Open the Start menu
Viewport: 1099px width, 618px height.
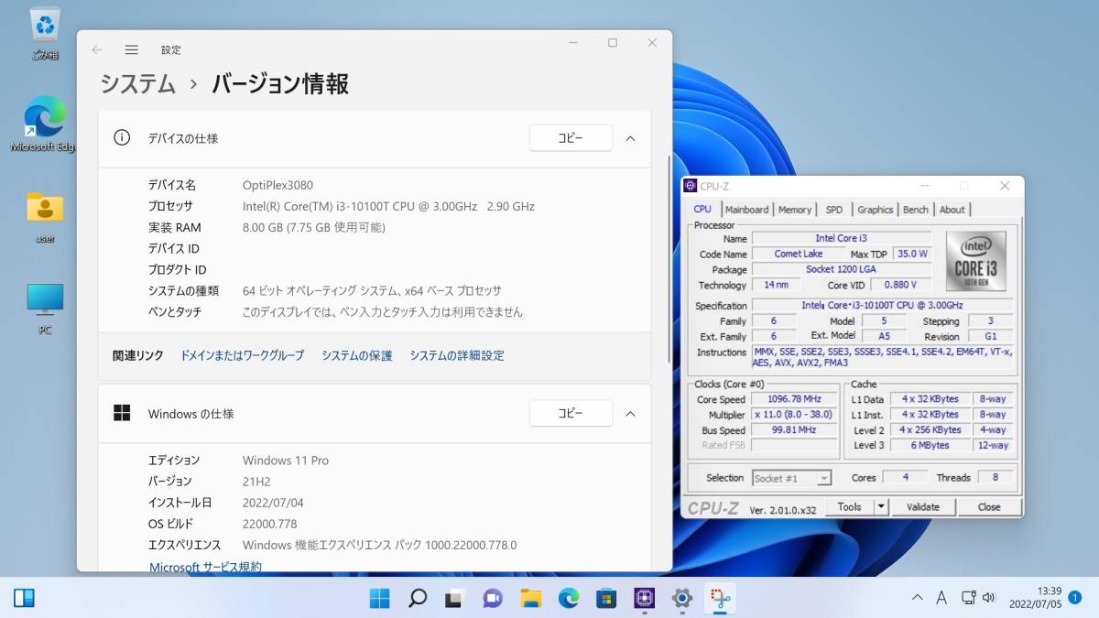coord(379,599)
